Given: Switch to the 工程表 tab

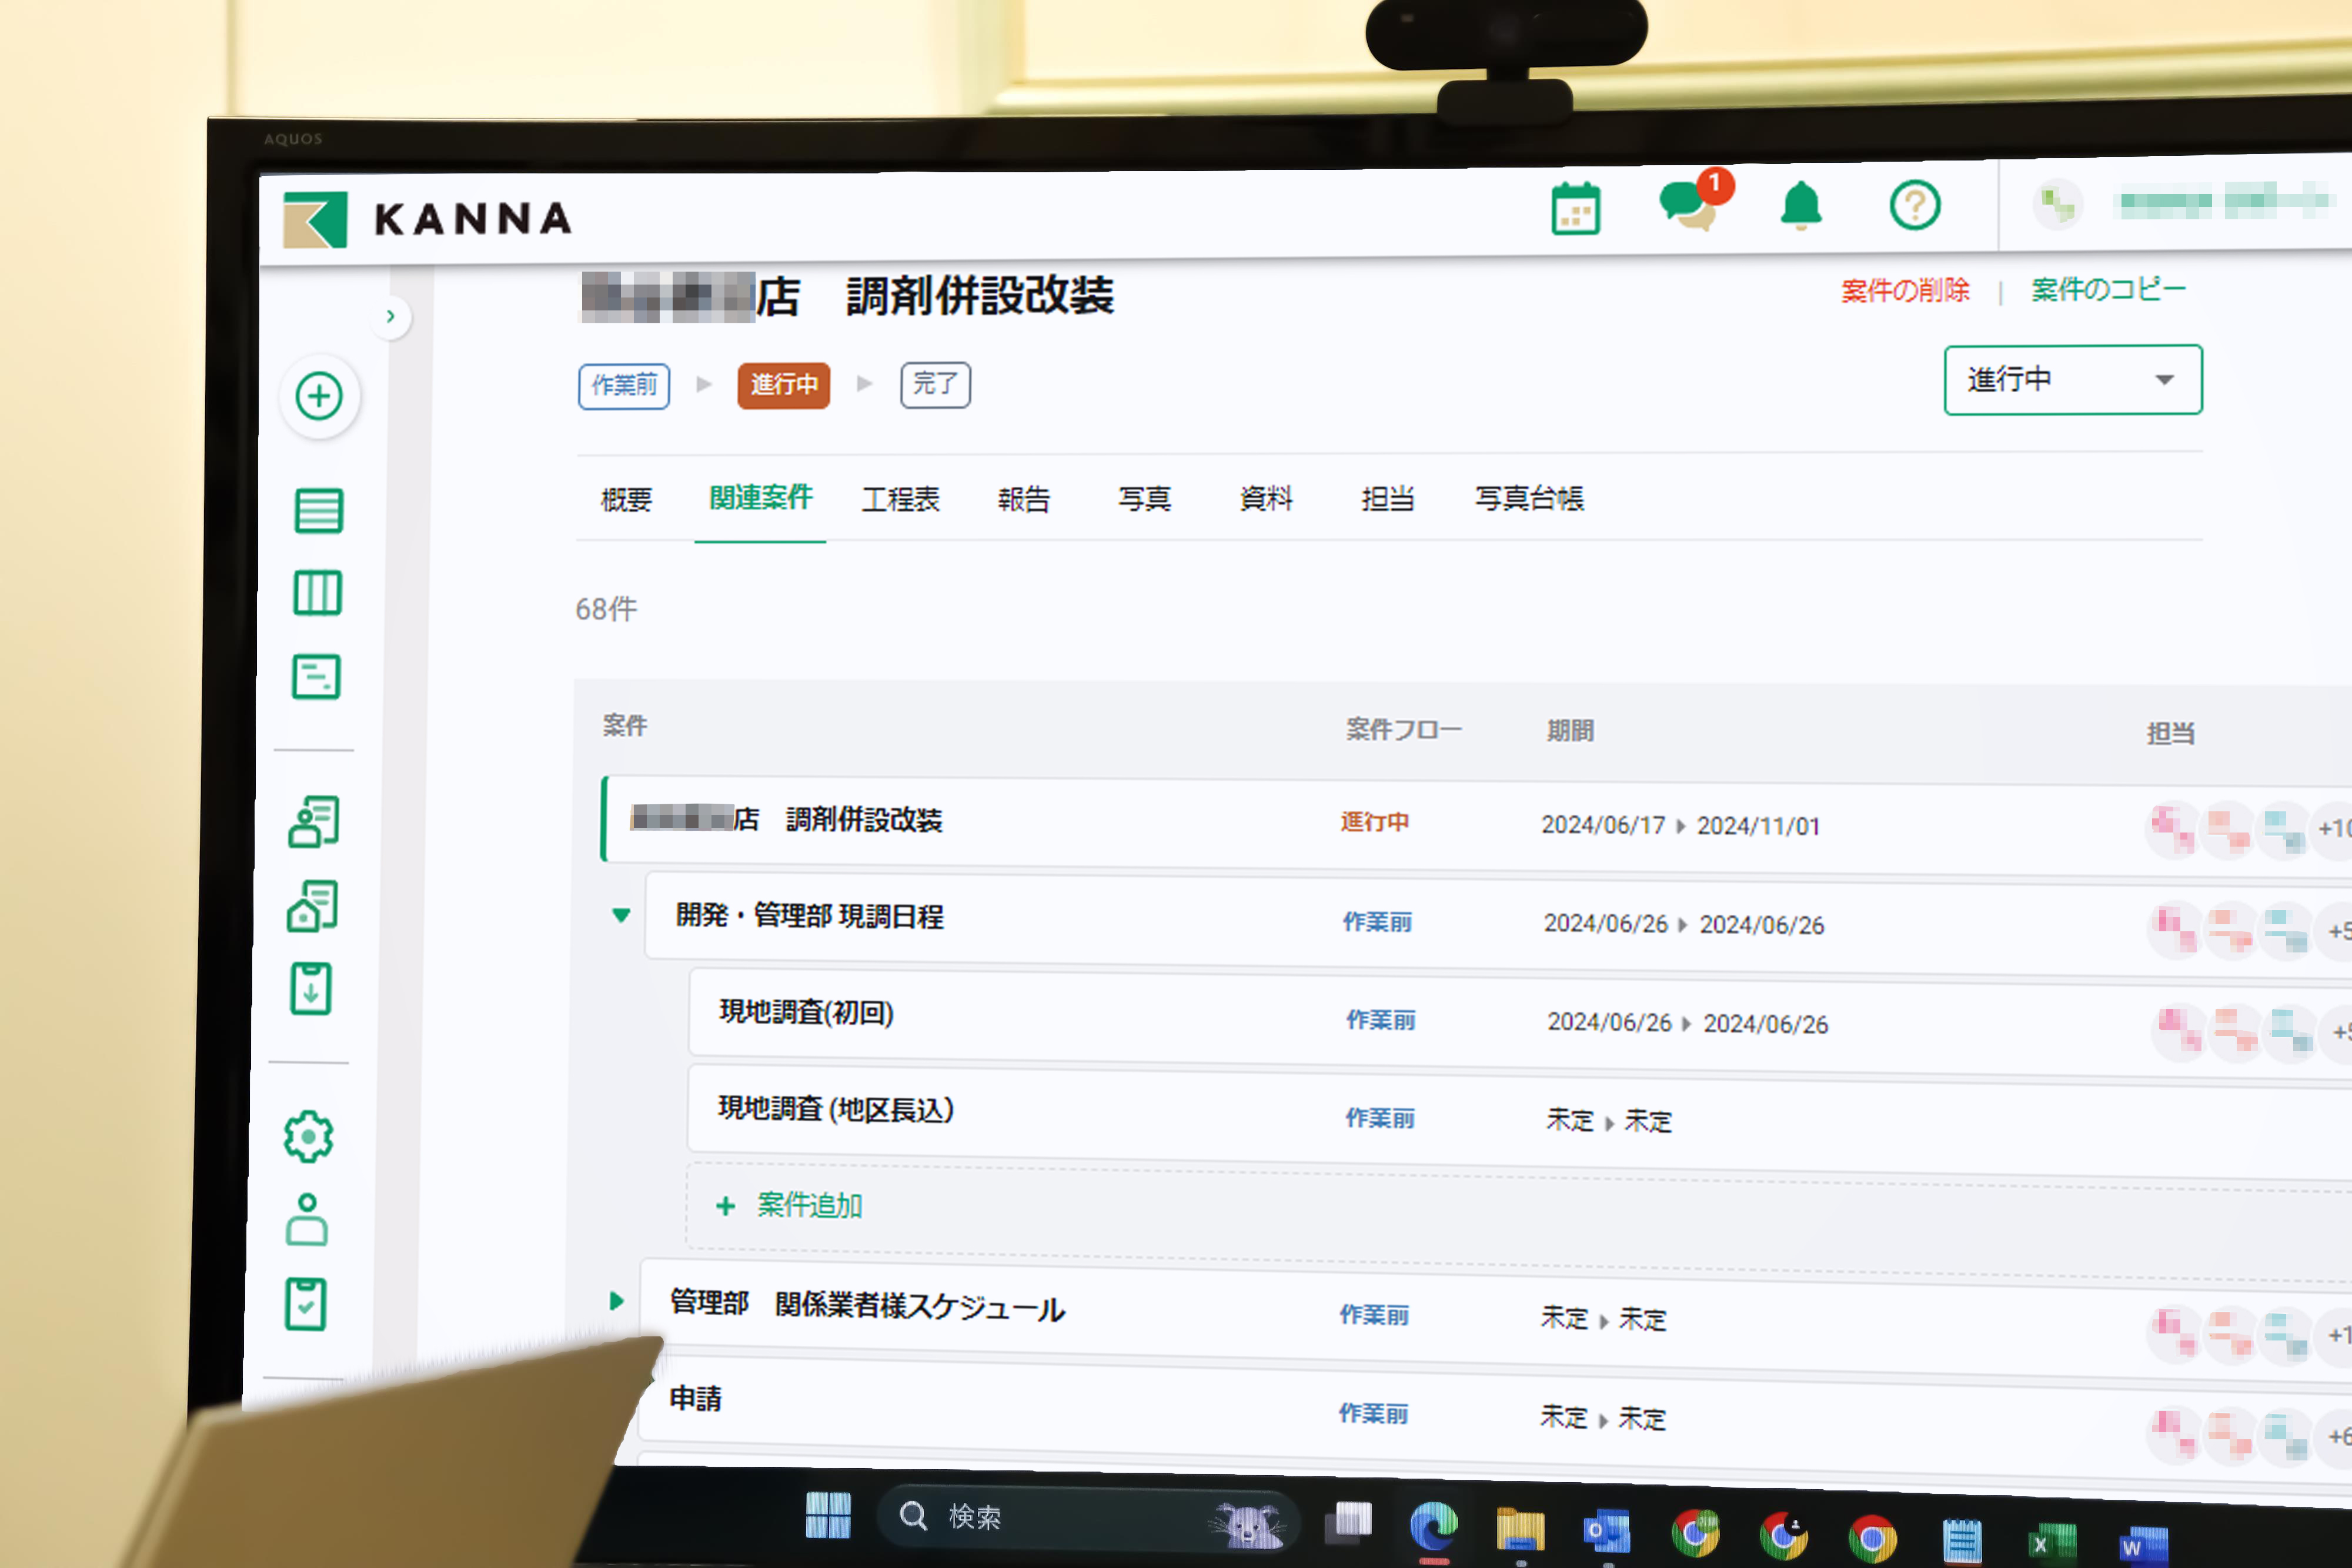Looking at the screenshot, I should [x=900, y=499].
